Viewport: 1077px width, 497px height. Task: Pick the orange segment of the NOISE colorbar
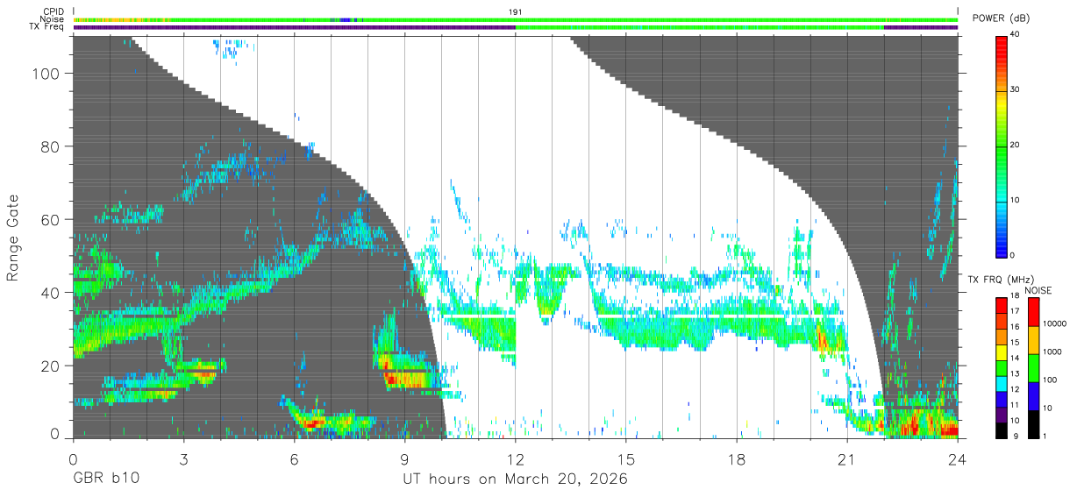coord(1033,340)
